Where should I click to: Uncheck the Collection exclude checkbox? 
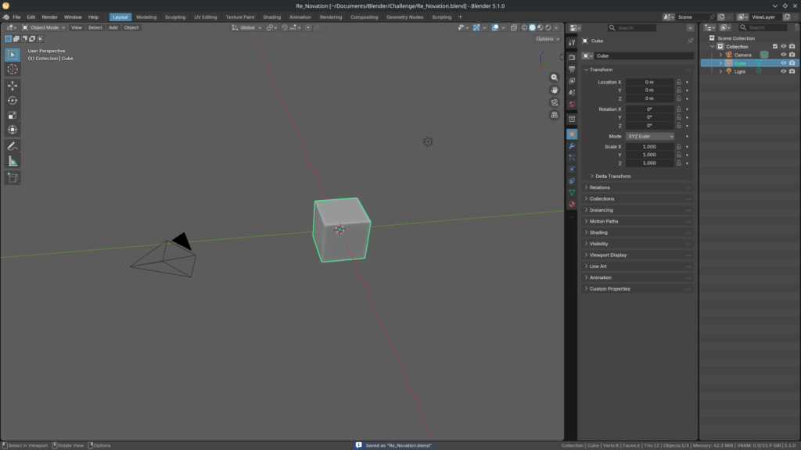coord(775,46)
